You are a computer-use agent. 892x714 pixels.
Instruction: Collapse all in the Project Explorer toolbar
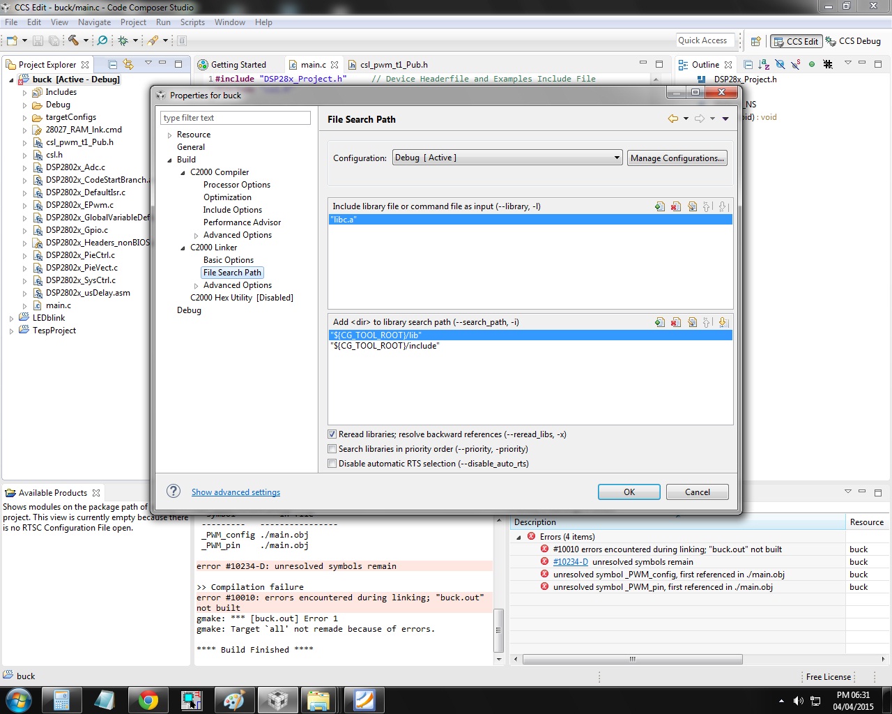pos(112,64)
